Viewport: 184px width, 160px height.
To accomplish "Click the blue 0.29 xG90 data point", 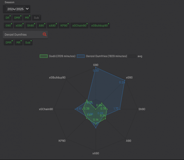I will pyautogui.click(x=125, y=80).
